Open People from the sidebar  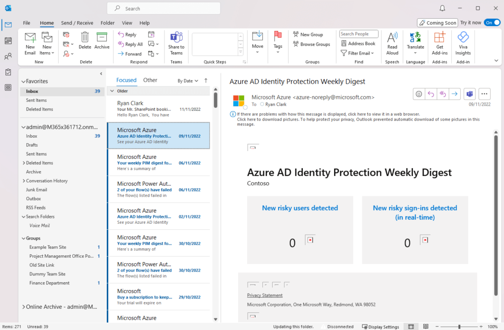8,56
